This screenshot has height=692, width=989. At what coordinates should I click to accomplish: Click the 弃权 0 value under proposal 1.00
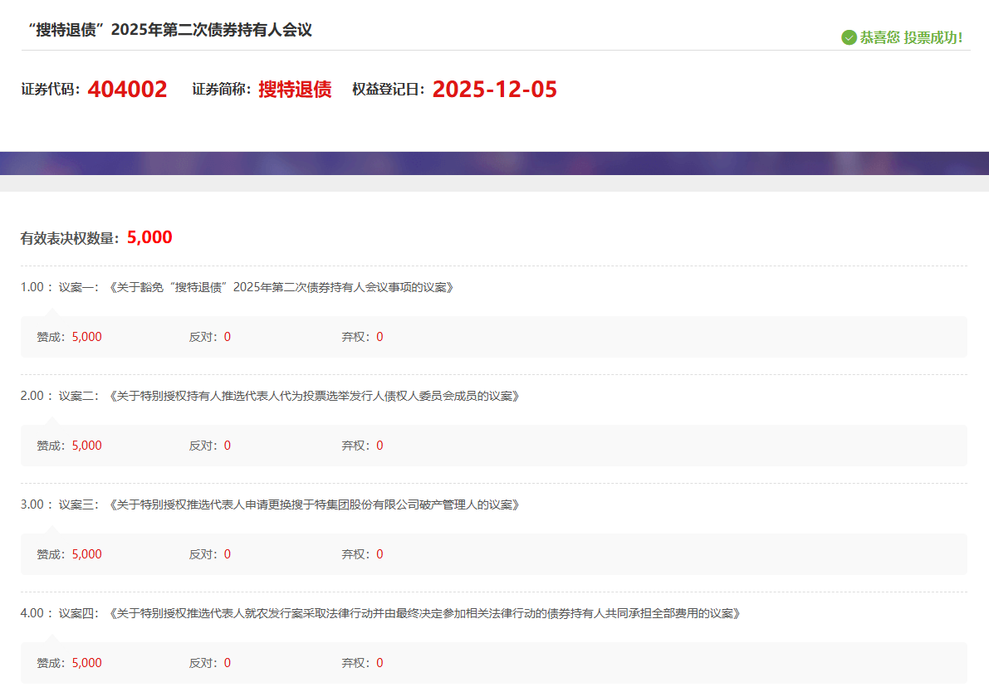pos(379,337)
